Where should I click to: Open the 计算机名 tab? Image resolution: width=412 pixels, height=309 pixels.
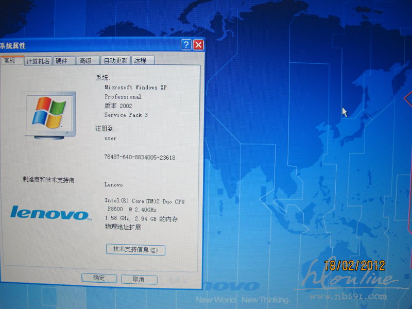point(38,61)
